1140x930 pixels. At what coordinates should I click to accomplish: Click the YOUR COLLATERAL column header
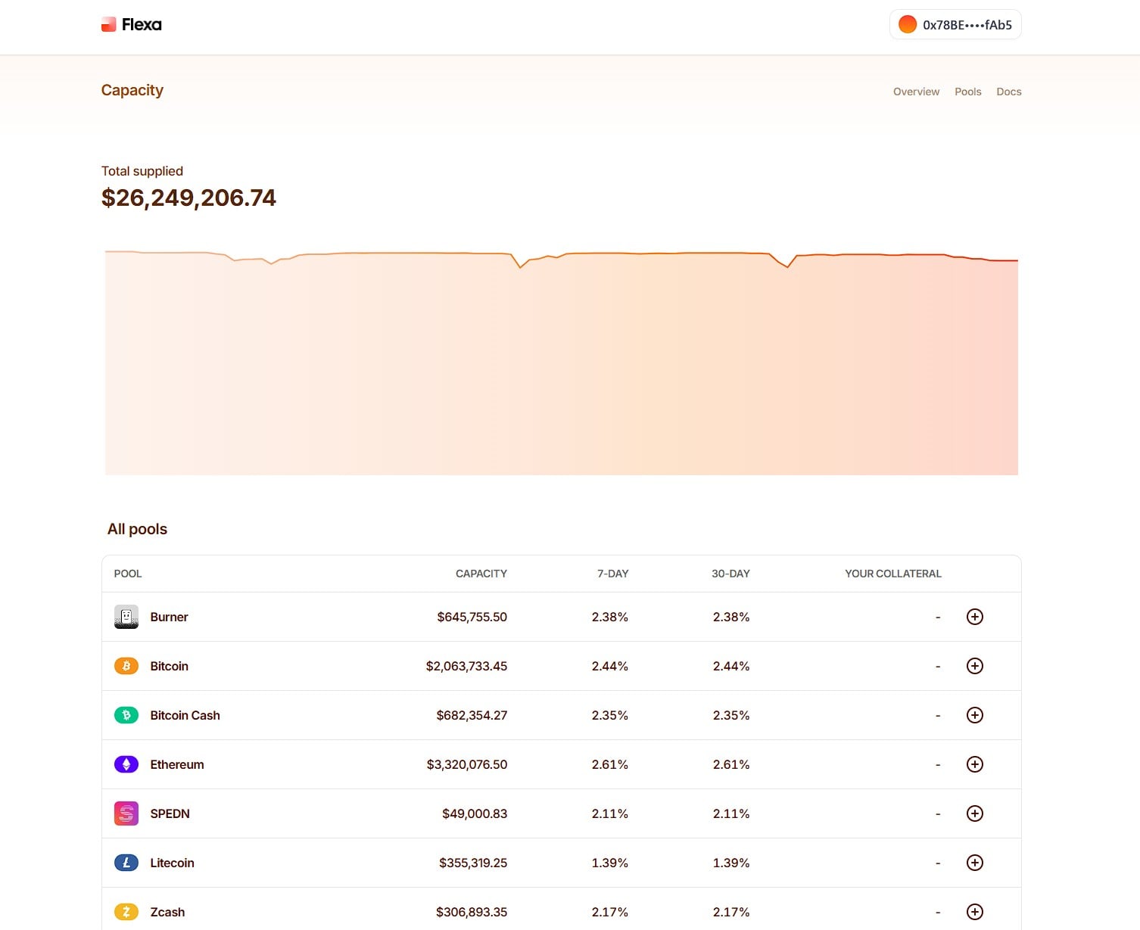[x=893, y=574]
